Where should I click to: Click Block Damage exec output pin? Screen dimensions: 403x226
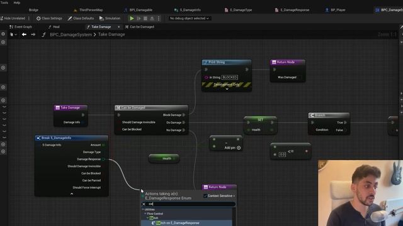point(184,115)
